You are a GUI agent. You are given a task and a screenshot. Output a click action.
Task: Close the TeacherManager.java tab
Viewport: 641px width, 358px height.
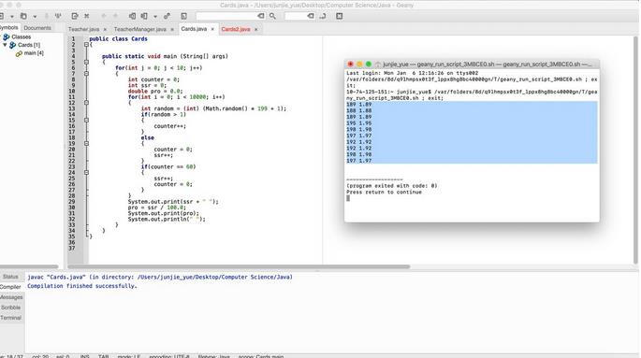click(172, 29)
